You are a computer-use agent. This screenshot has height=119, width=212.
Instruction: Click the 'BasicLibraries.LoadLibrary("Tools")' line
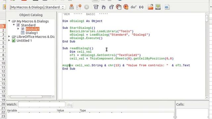(102, 31)
